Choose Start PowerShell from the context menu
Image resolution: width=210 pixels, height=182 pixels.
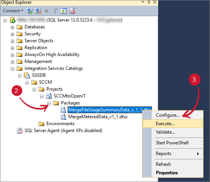[x=173, y=143]
